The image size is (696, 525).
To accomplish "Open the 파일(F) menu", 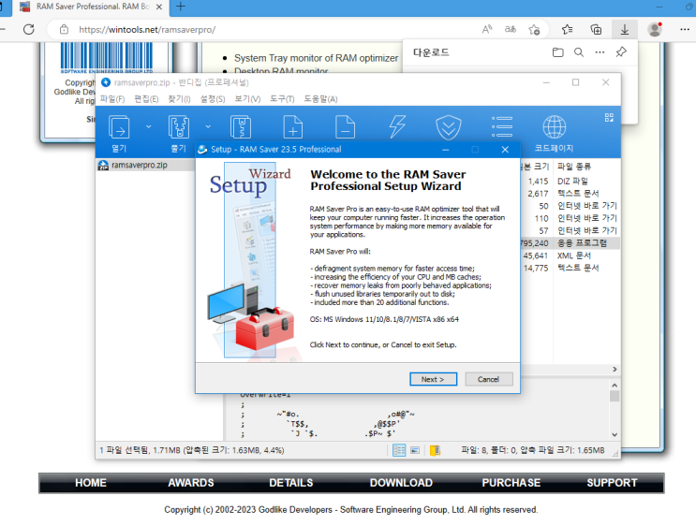I will [x=111, y=99].
